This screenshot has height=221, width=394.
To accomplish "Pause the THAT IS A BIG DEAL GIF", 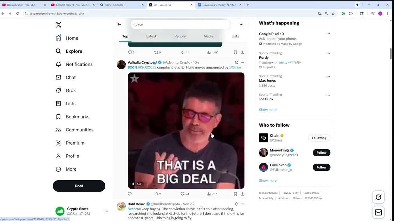I will (x=133, y=184).
